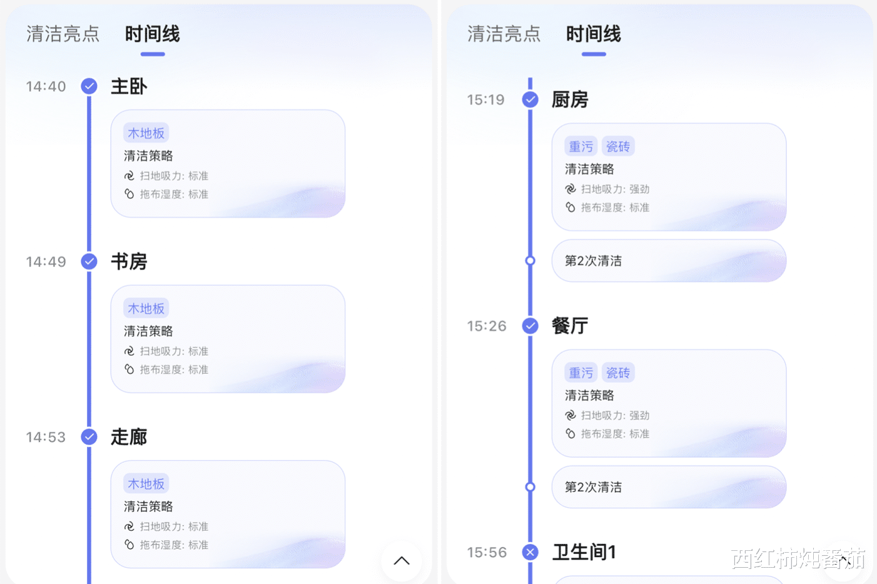Switch to 清洁亮点 tab in left panel
This screenshot has height=584, width=877.
63,34
